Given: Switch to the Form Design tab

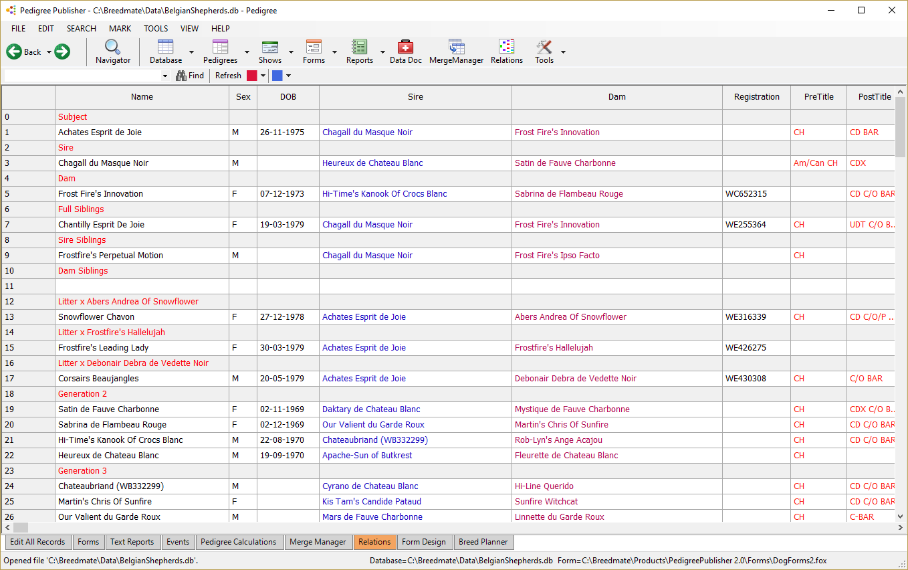Looking at the screenshot, I should coord(424,542).
